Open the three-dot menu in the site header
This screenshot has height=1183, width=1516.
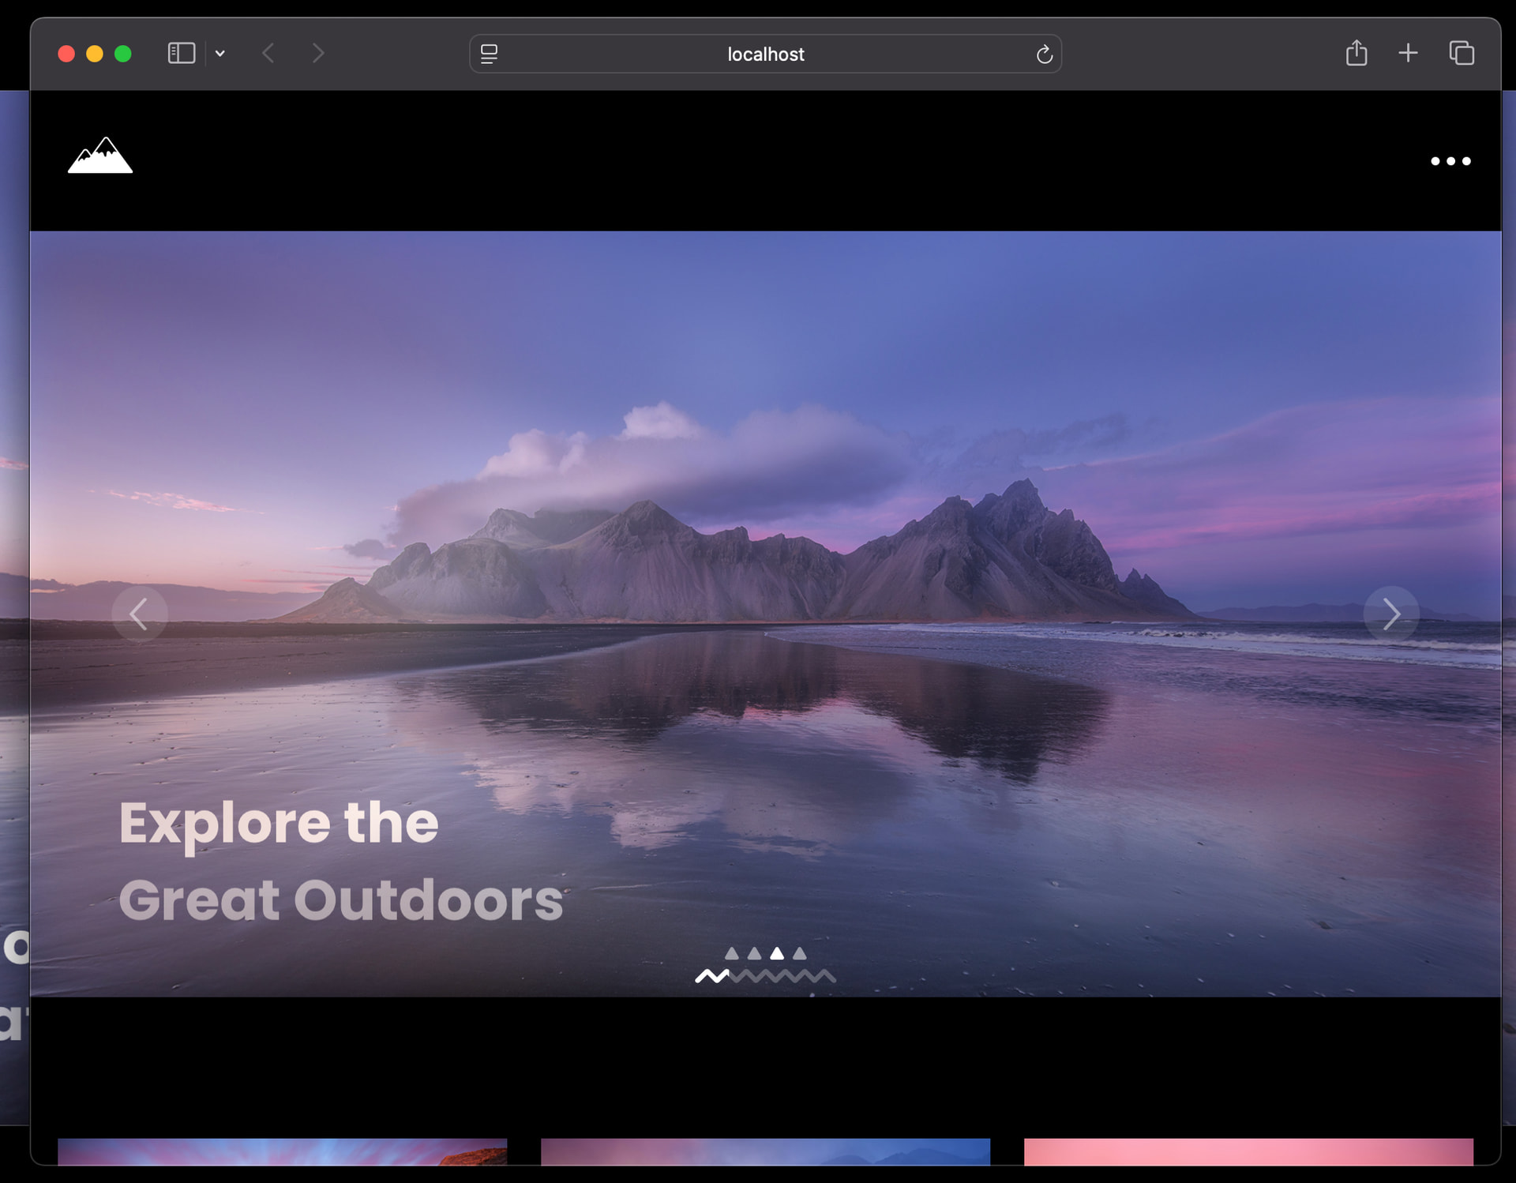(x=1450, y=161)
